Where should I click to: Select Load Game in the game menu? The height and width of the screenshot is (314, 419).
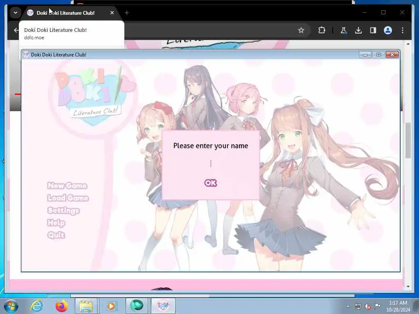[68, 198]
